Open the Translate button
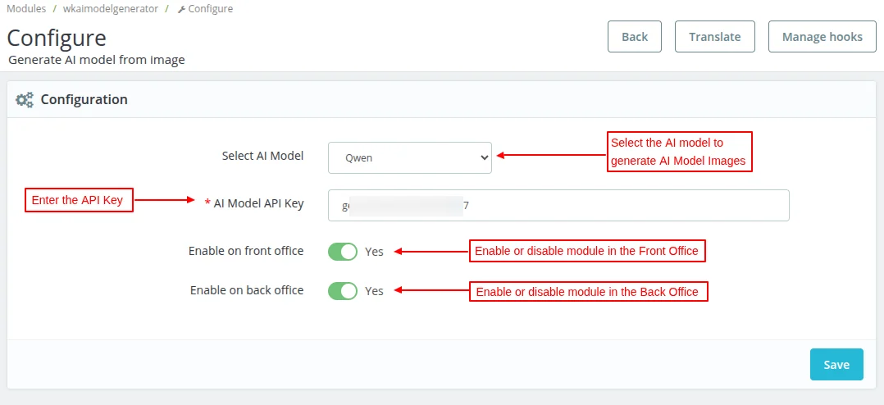The image size is (884, 405). pos(714,37)
